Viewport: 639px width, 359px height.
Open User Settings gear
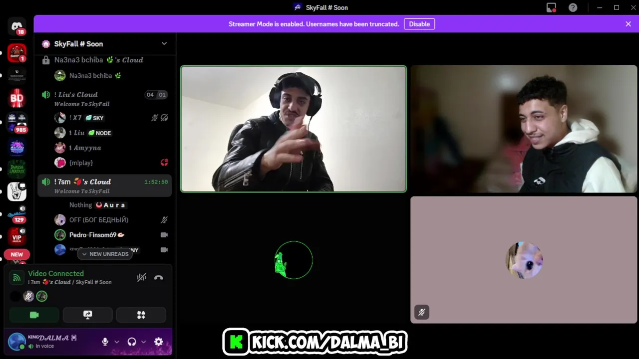click(159, 342)
